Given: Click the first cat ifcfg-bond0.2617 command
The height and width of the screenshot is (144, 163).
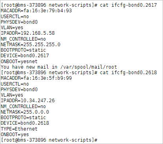Looking at the screenshot, I should [128, 5].
